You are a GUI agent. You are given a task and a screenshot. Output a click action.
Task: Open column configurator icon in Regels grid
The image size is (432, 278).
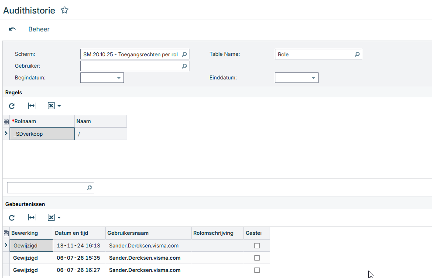click(x=6, y=121)
